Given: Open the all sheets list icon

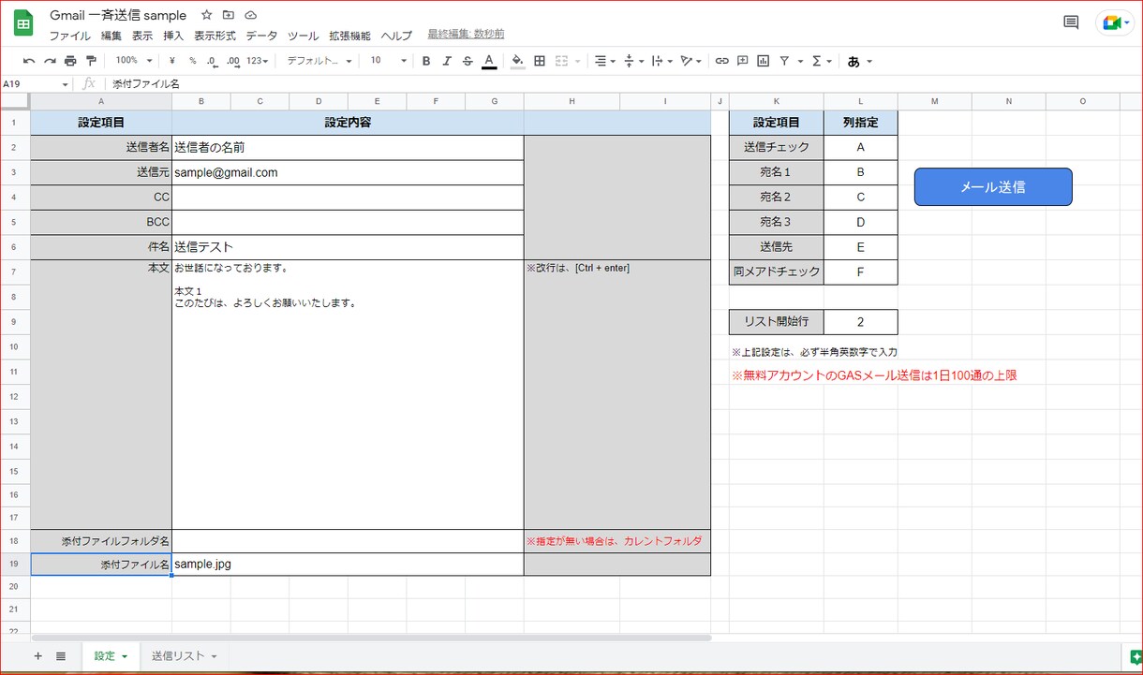Looking at the screenshot, I should [61, 656].
